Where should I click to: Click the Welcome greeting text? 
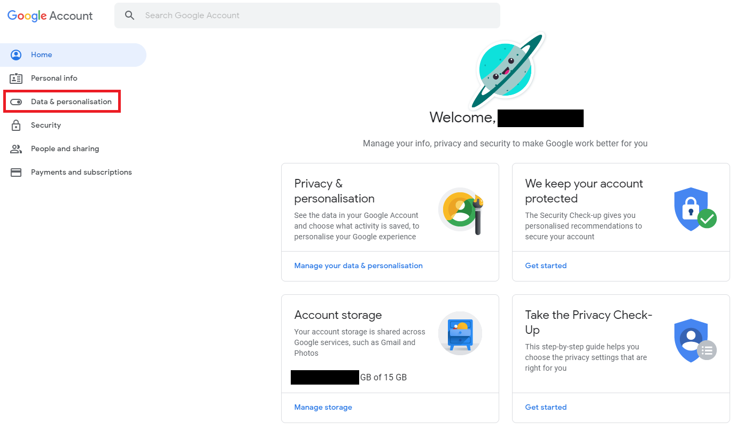click(463, 118)
